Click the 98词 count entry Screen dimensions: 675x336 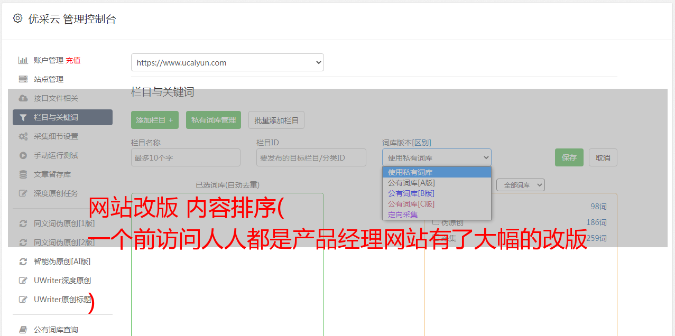598,207
